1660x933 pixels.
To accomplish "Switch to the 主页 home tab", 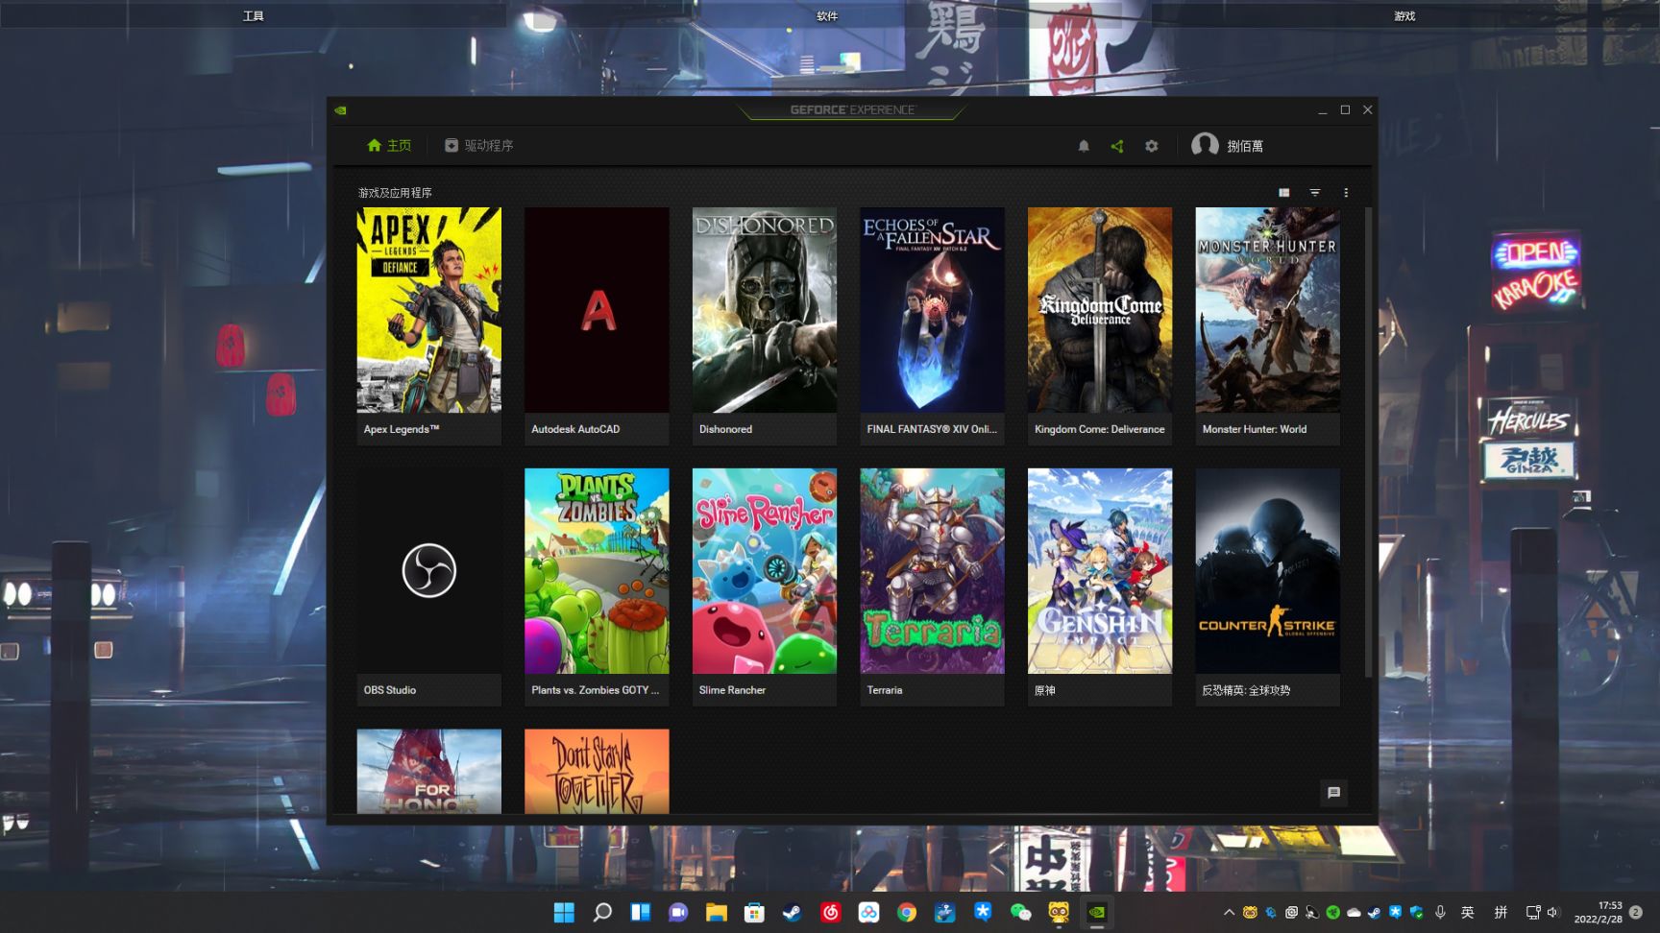I will pyautogui.click(x=389, y=146).
